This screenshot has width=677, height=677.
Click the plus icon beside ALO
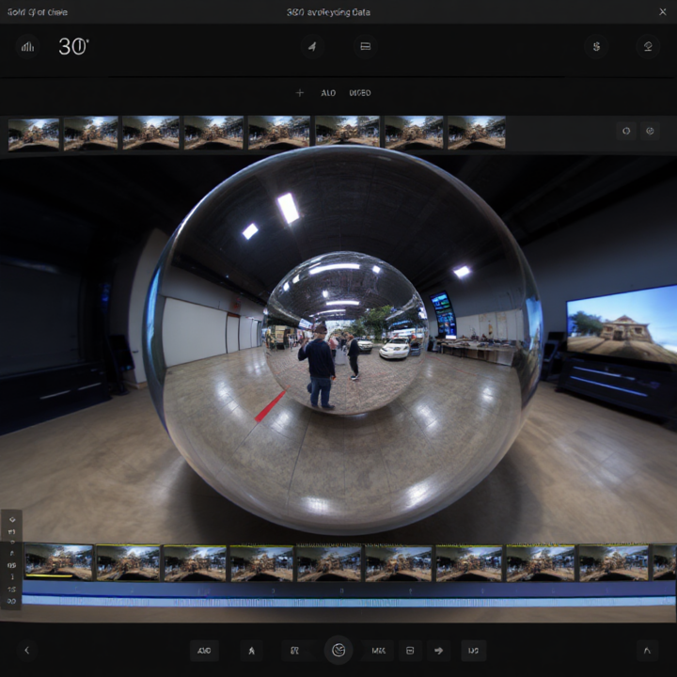(x=300, y=93)
